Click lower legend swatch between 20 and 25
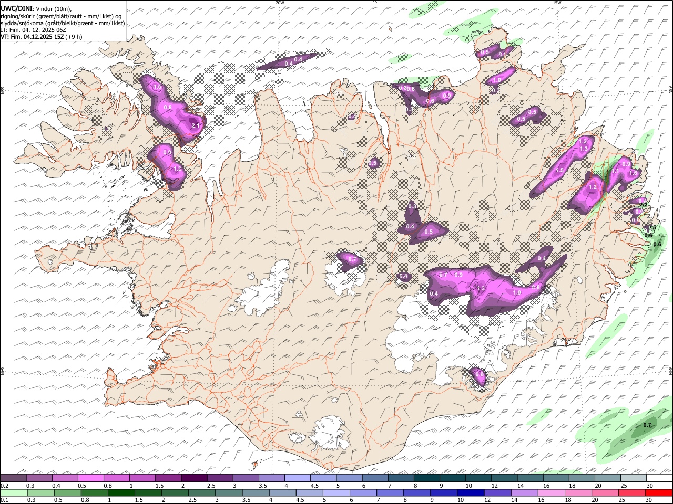The height and width of the screenshot is (504, 673). pos(605,492)
